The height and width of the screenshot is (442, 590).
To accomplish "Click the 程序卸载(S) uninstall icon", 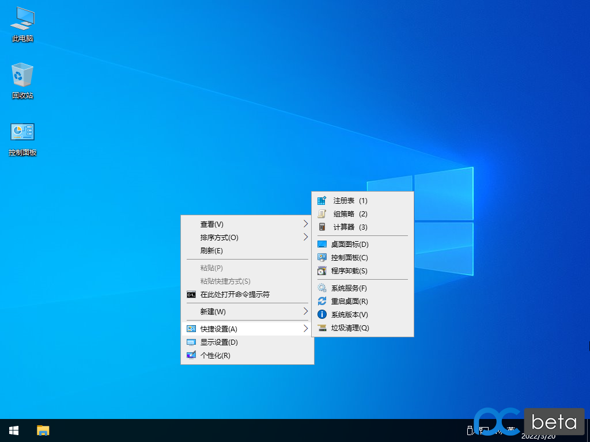I will pos(322,270).
